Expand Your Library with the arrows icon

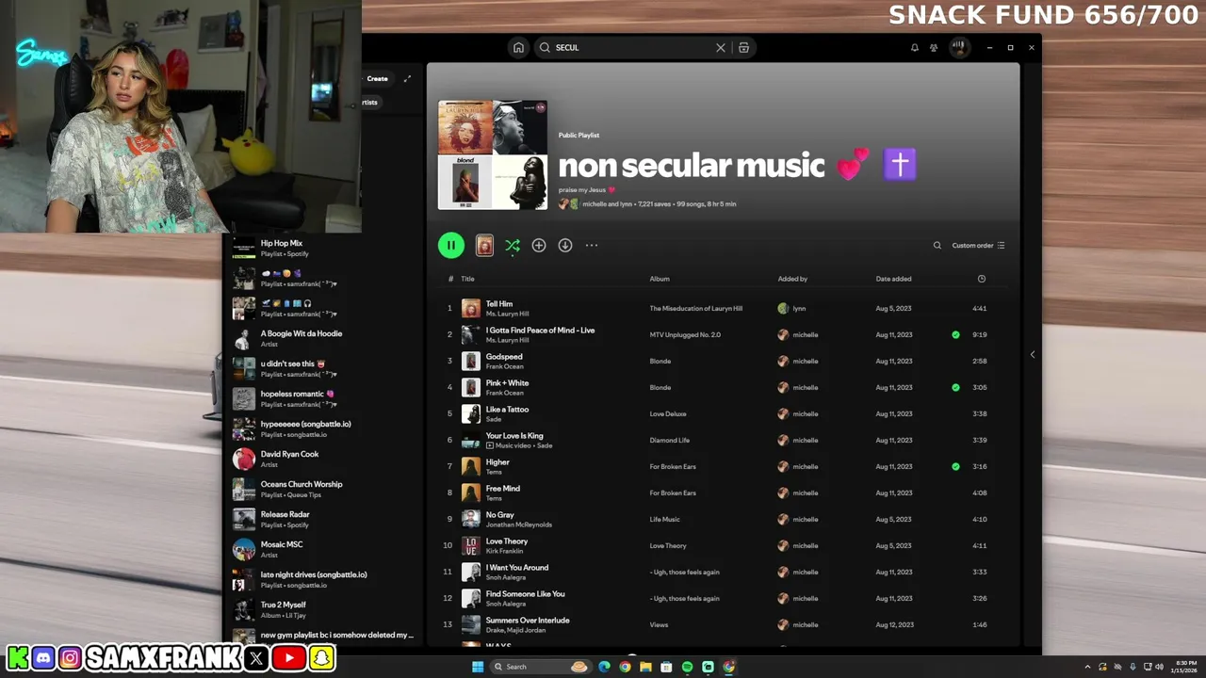(x=407, y=78)
